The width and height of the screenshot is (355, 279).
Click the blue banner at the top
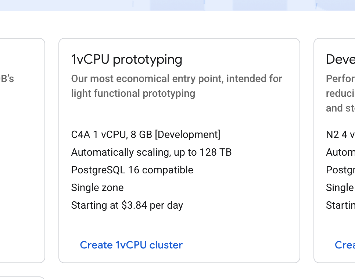[177, 4]
